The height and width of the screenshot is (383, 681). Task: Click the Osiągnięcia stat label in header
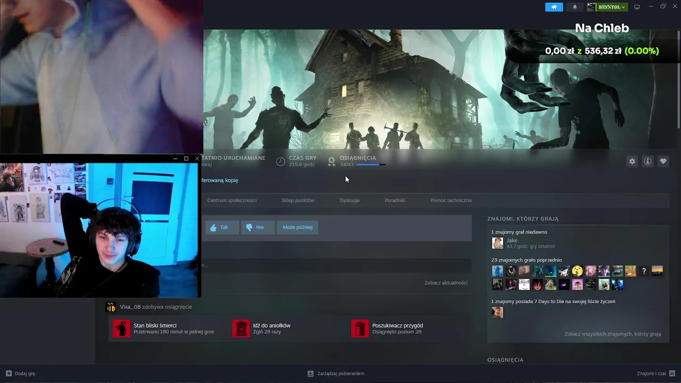358,158
